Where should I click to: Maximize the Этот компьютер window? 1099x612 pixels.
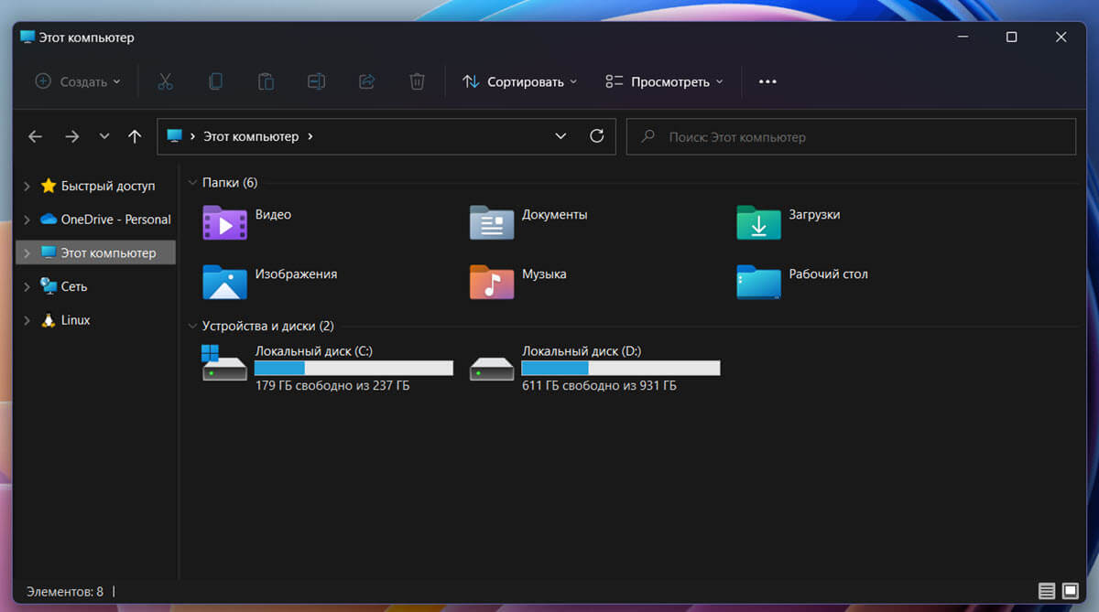pyautogui.click(x=1011, y=38)
